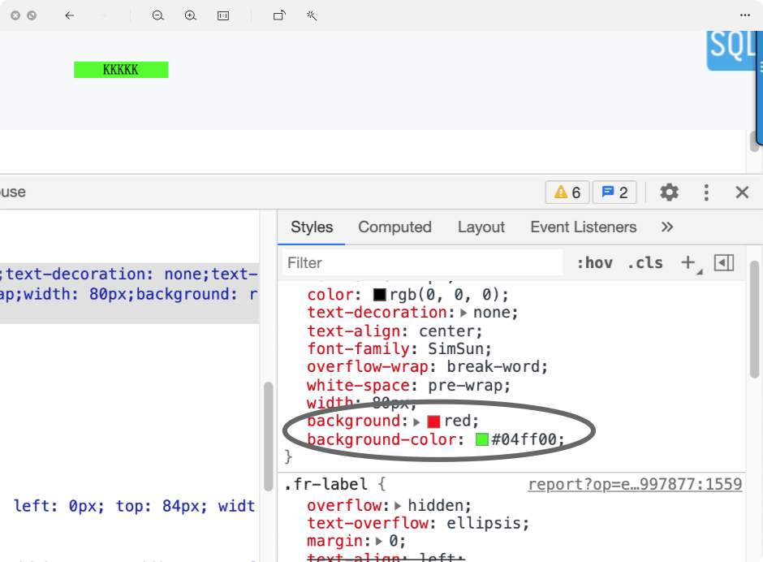763x562 pixels.
Task: Click the zoom out magnifier icon
Action: click(157, 15)
